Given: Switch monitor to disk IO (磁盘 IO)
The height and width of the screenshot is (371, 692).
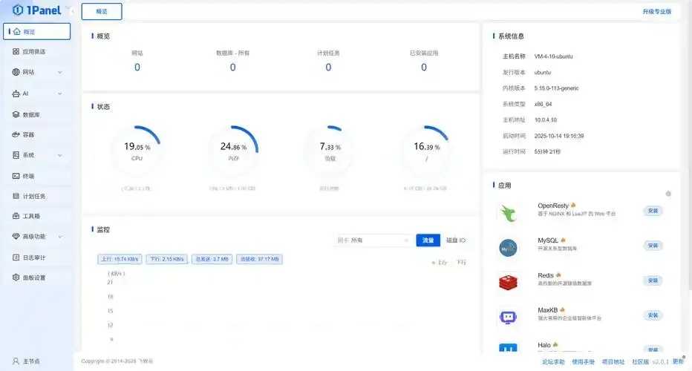Looking at the screenshot, I should [456, 240].
